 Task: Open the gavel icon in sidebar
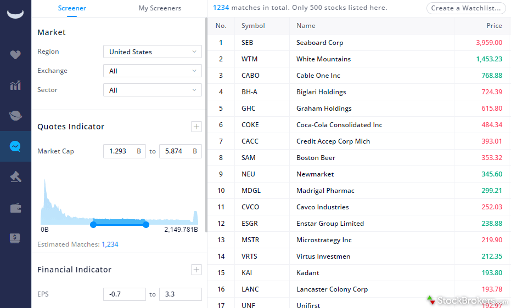[x=15, y=177]
